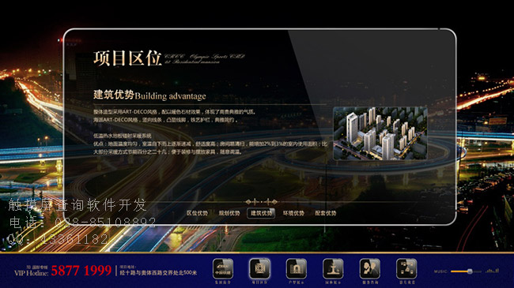Image resolution: width=514 pixels, height=288 pixels.
Task: Switch to the 规划优势 tab
Action: (x=229, y=213)
